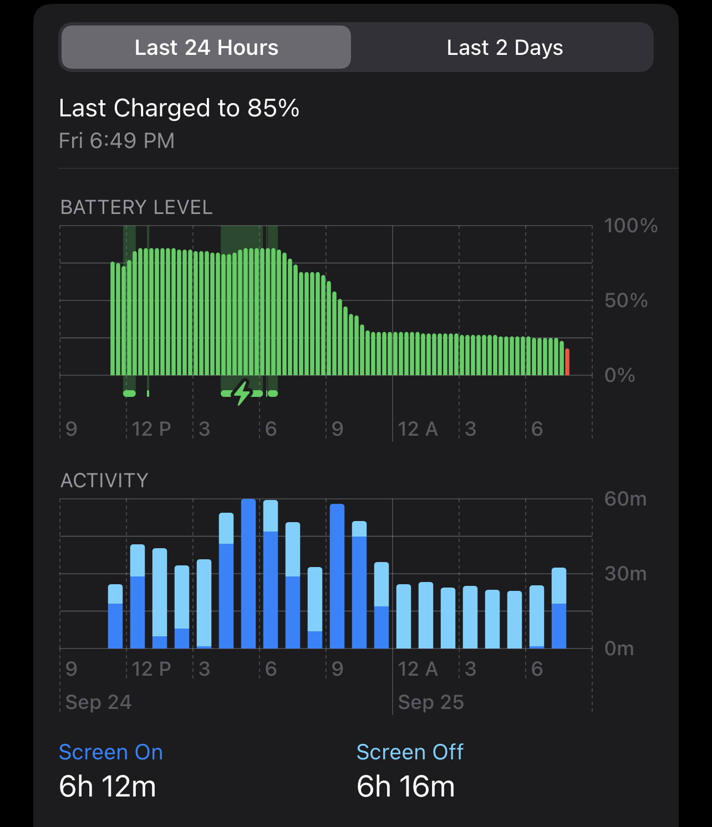This screenshot has height=827, width=712.
Task: Tap the BATTERY LEVEL section heading
Action: (136, 207)
